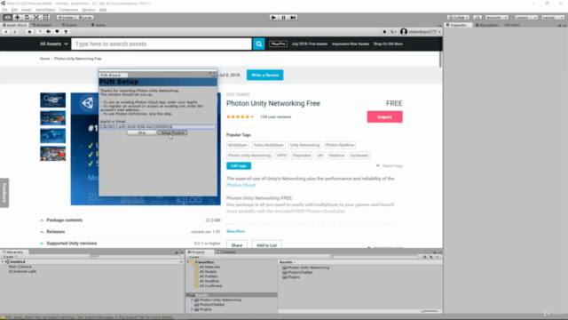The width and height of the screenshot is (568, 320).
Task: Collapse the Favorites tree group
Action: [188, 262]
